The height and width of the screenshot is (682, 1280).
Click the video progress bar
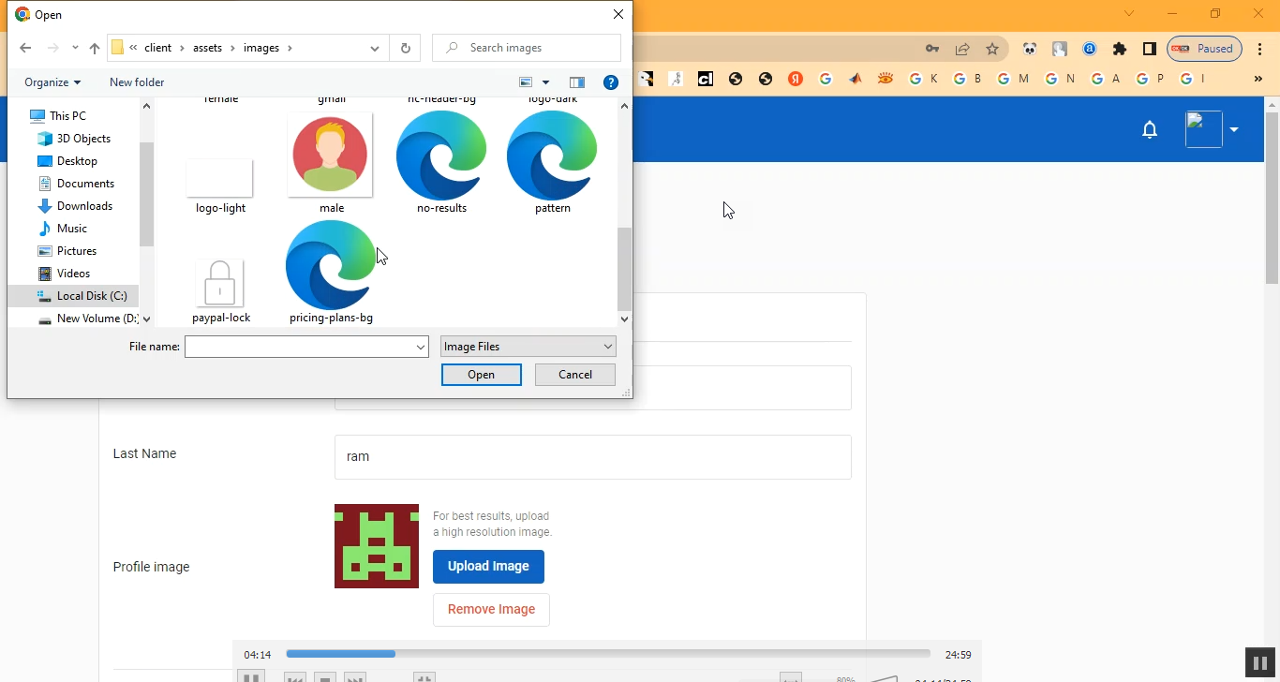pos(607,654)
